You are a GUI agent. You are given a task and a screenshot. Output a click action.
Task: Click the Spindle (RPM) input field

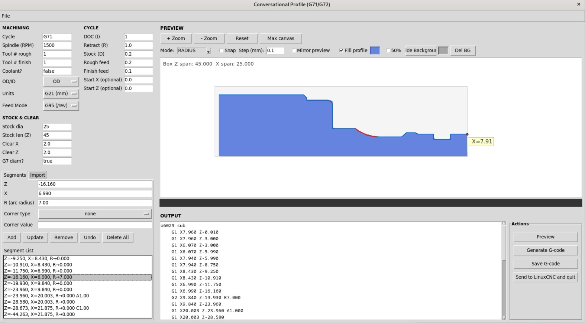point(57,45)
